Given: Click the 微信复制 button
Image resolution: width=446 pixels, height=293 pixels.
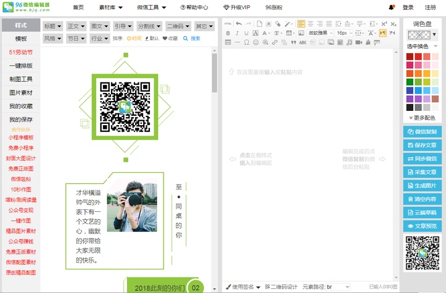Looking at the screenshot, I should 422,132.
